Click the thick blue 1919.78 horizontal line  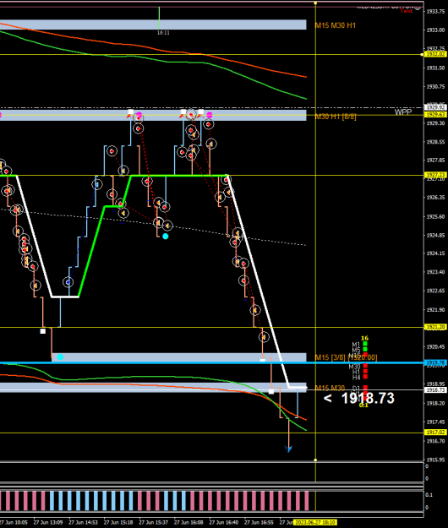pos(211,362)
